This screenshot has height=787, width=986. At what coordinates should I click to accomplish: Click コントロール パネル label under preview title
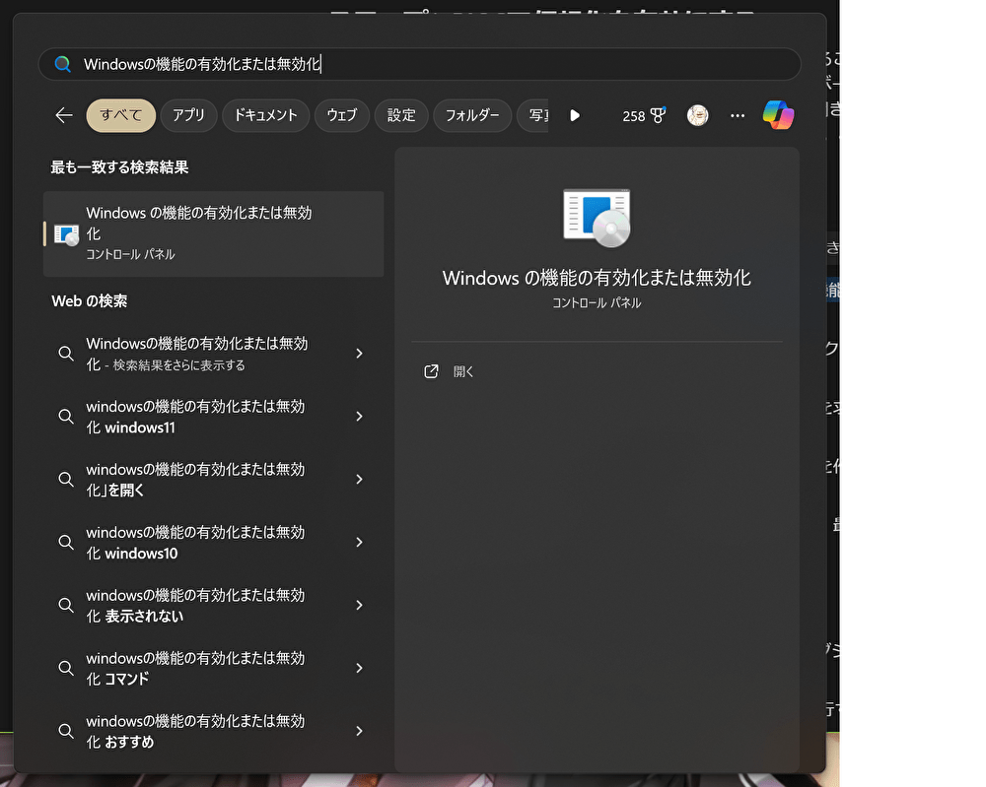[597, 302]
